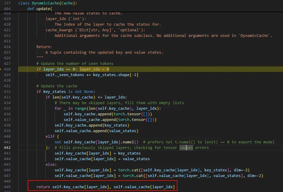
Task: Click 'if layer_idx == 0:' on line 428
Action: pyautogui.click(x=57, y=69)
